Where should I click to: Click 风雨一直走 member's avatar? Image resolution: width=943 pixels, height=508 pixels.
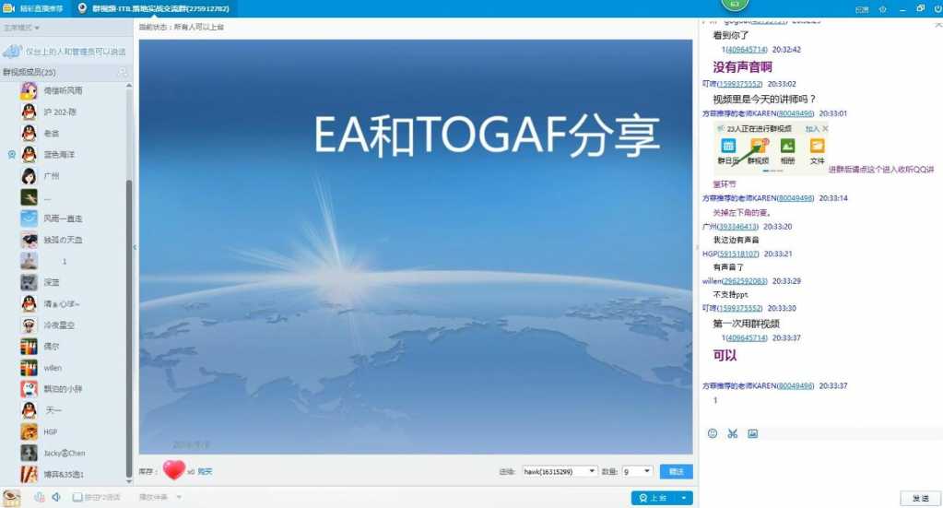tap(29, 219)
